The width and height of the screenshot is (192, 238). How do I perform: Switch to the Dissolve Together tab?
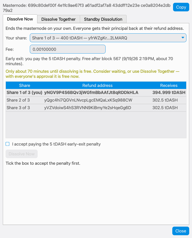pyautogui.click(x=58, y=19)
